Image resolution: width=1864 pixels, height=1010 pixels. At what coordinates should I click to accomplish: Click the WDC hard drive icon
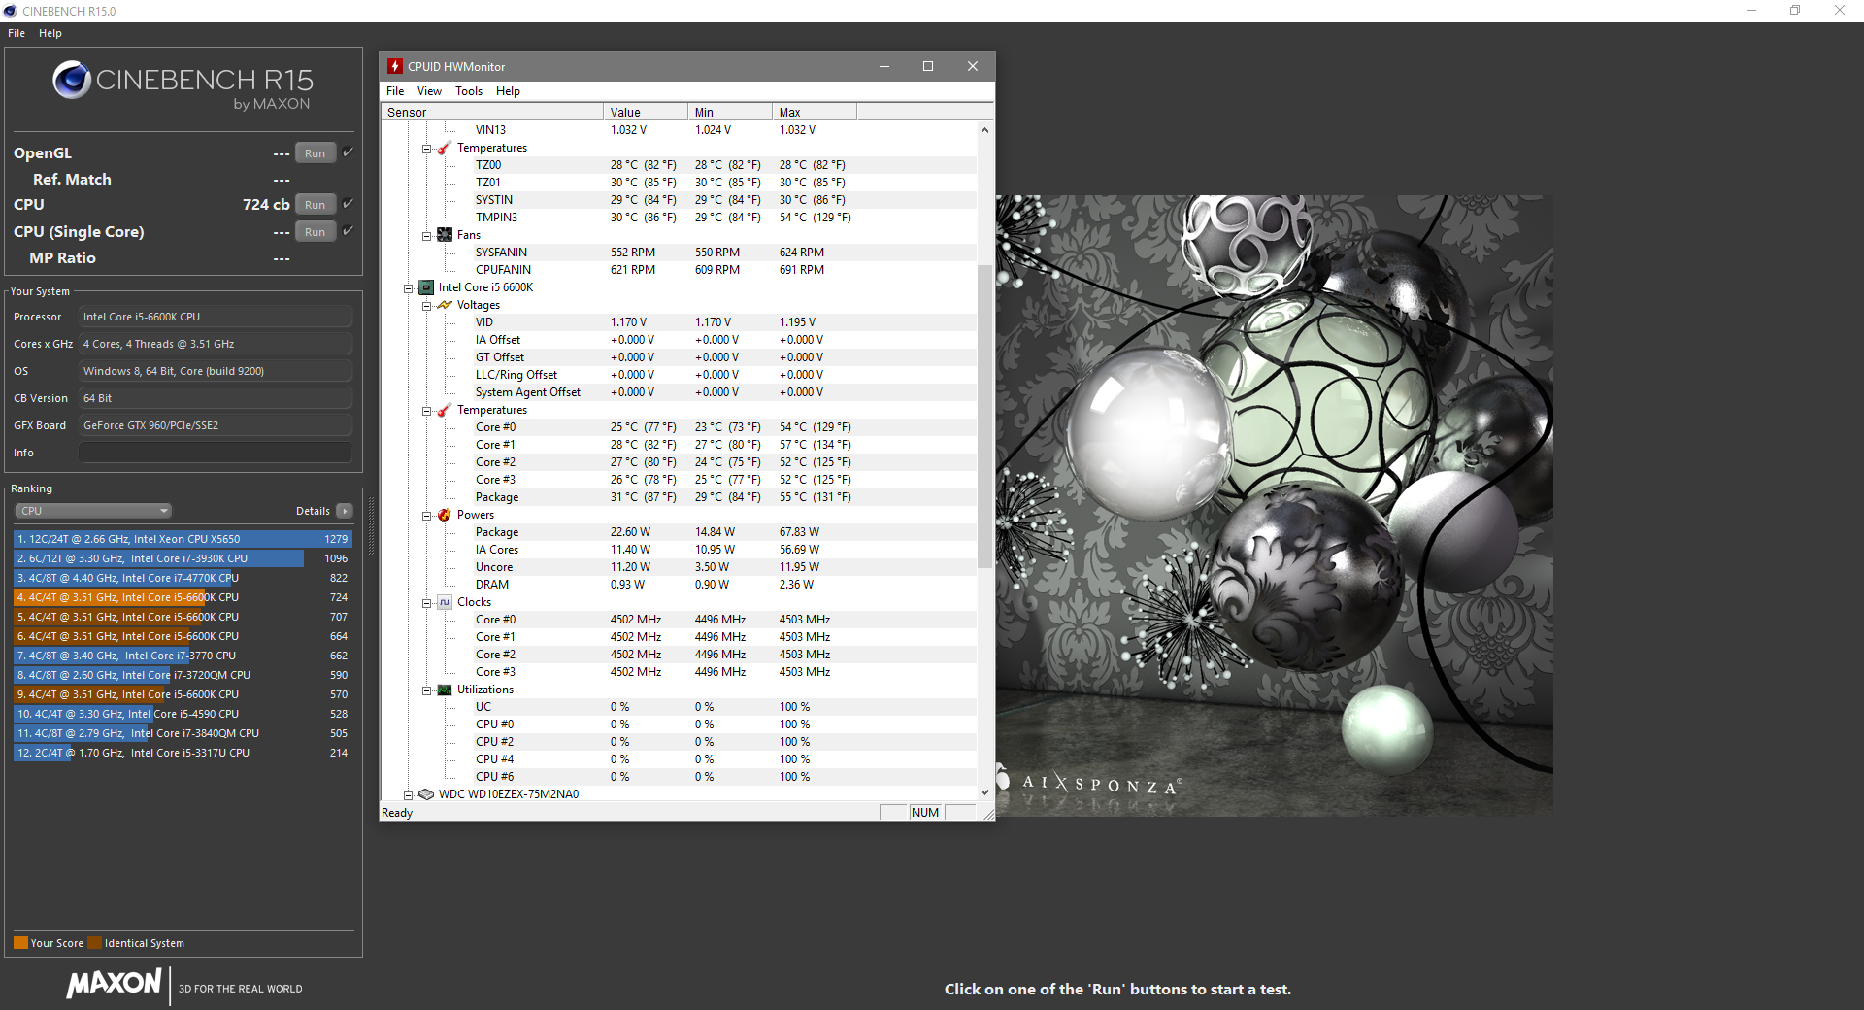click(x=426, y=794)
